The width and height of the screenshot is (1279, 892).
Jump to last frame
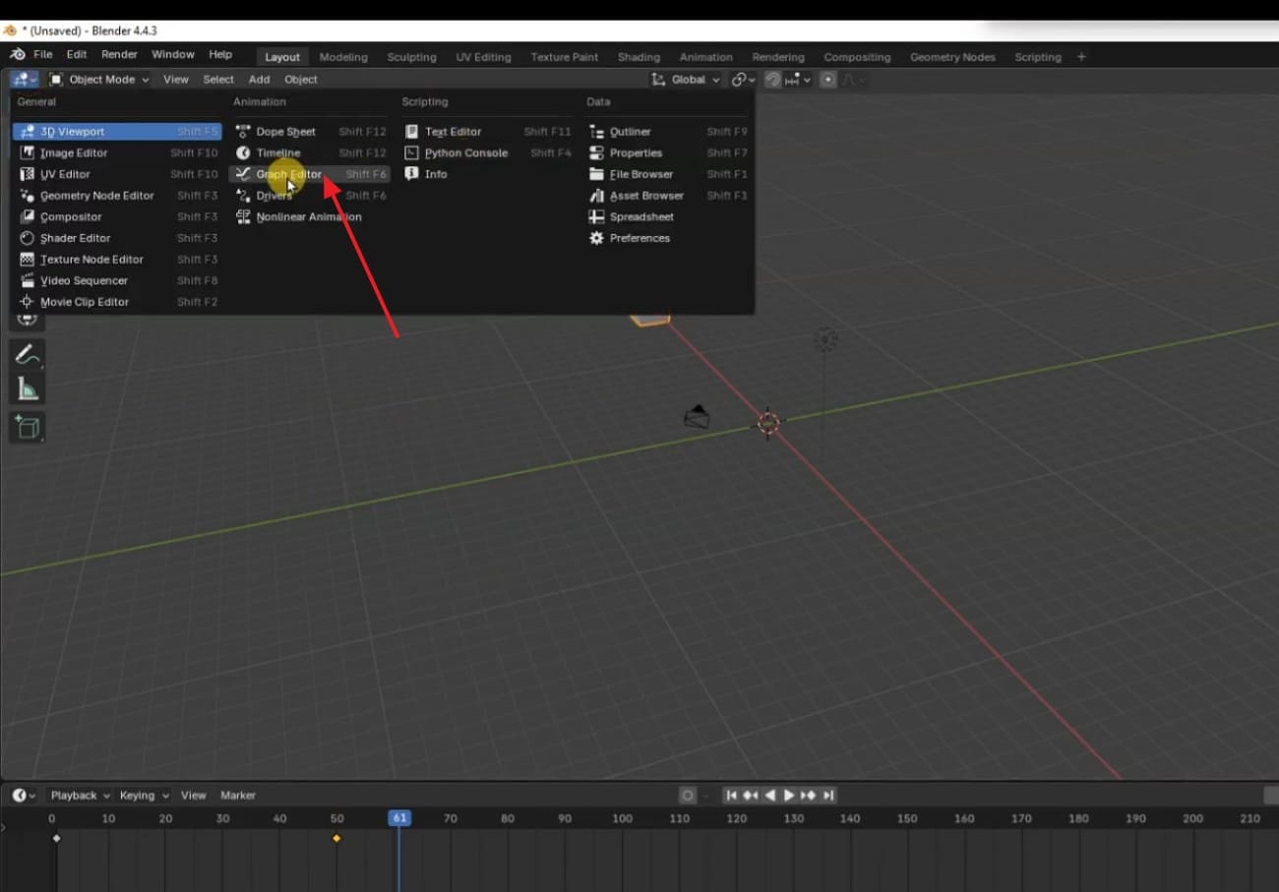[828, 795]
